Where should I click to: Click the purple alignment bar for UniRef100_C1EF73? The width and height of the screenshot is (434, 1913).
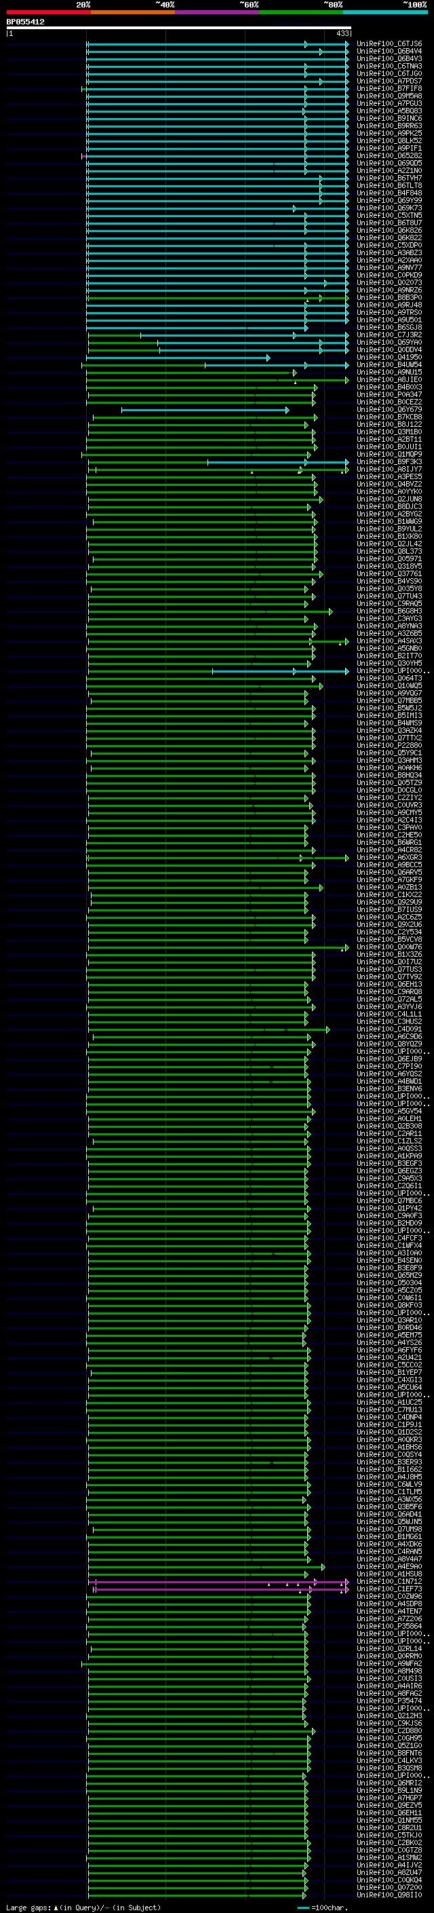221,1589
